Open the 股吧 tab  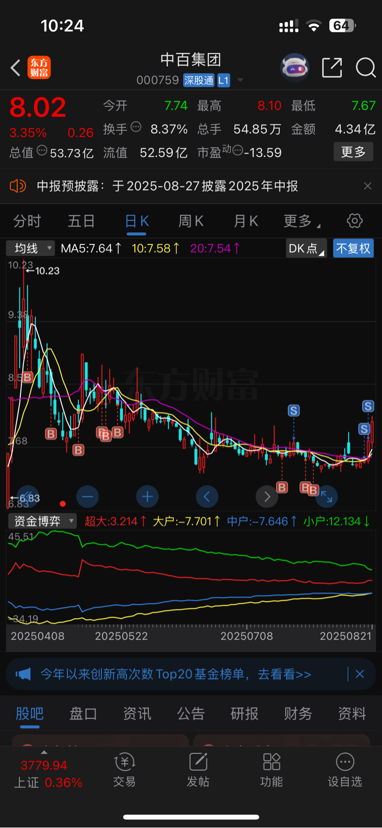point(30,713)
